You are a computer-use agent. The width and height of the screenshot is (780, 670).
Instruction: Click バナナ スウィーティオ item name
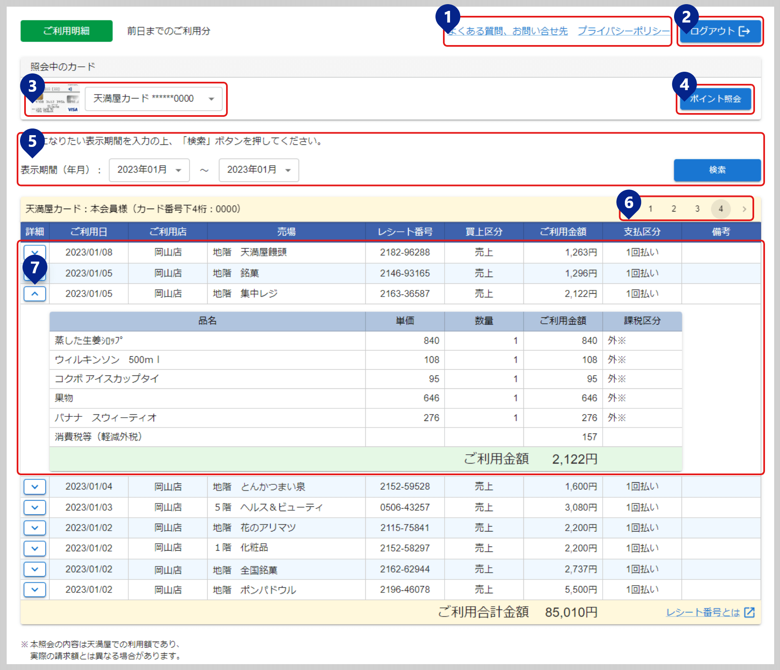106,418
